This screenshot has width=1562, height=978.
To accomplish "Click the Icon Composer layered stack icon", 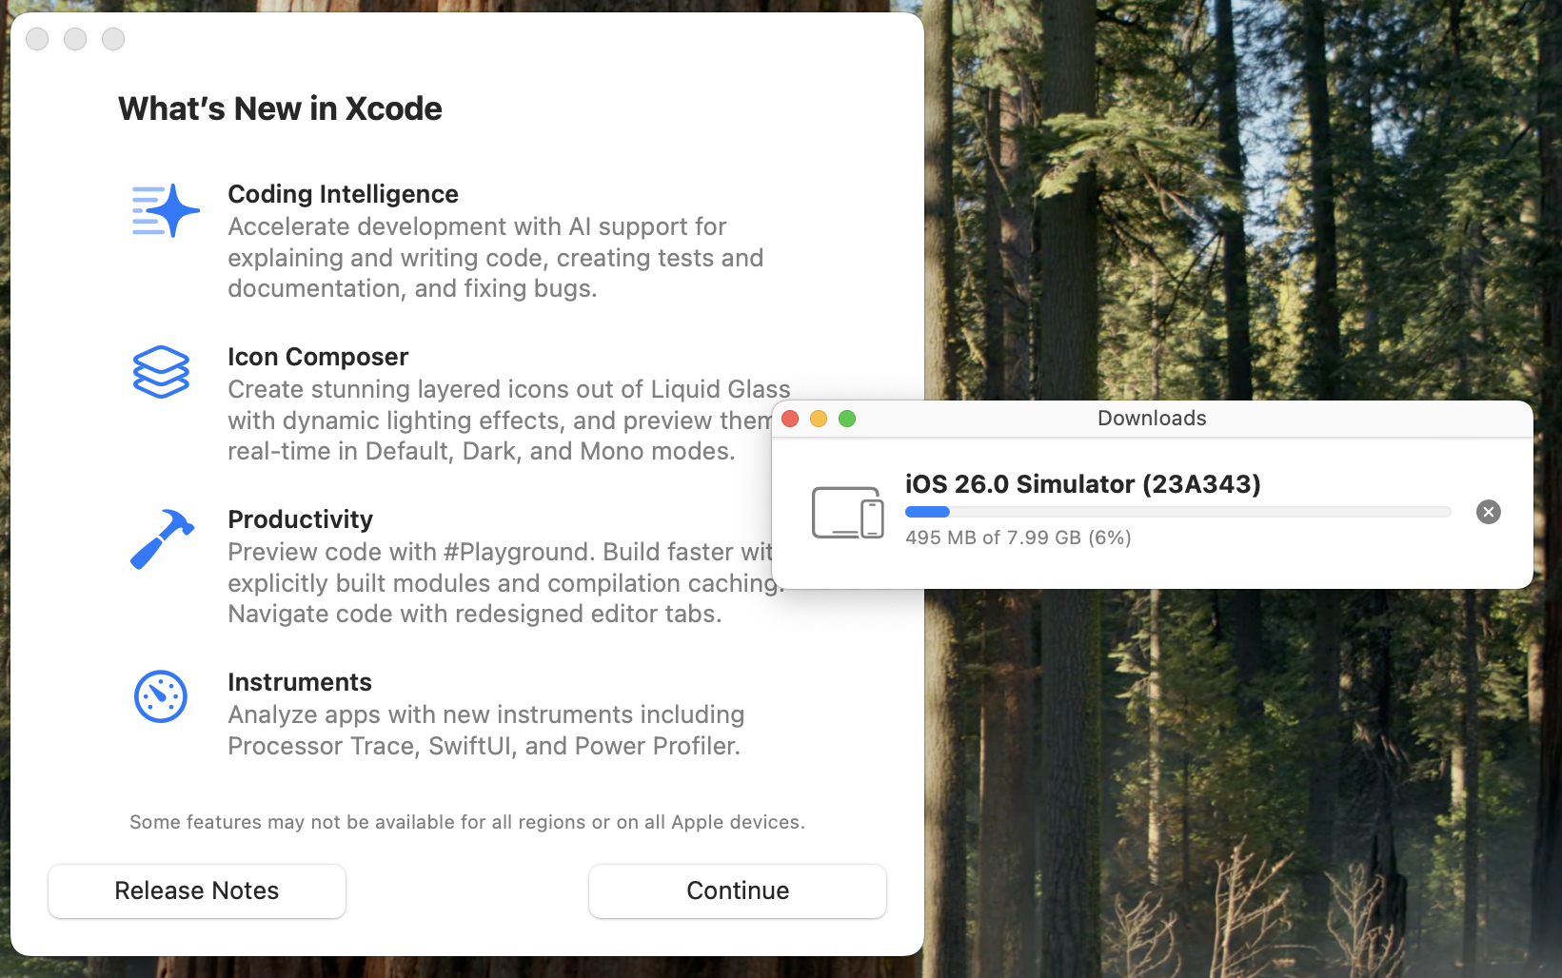I will (x=161, y=371).
